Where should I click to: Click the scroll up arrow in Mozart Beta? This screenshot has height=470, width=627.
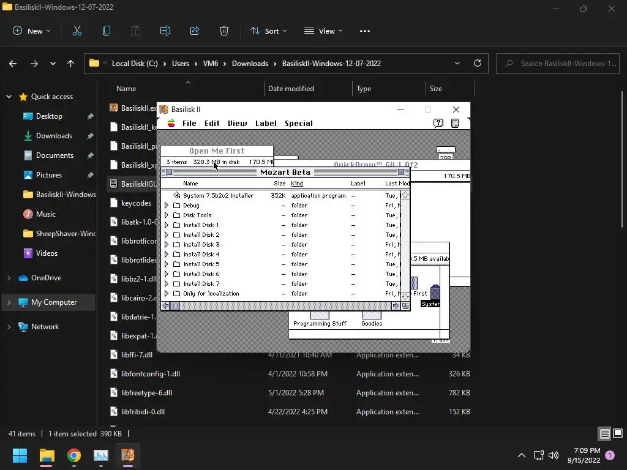405,195
